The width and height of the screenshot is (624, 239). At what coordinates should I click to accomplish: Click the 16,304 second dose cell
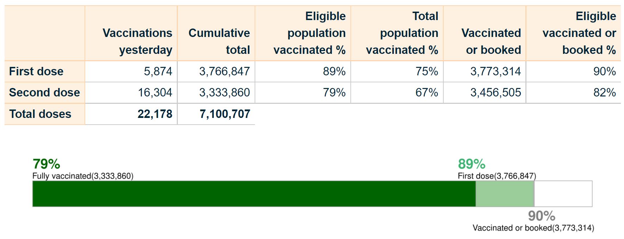(x=155, y=93)
